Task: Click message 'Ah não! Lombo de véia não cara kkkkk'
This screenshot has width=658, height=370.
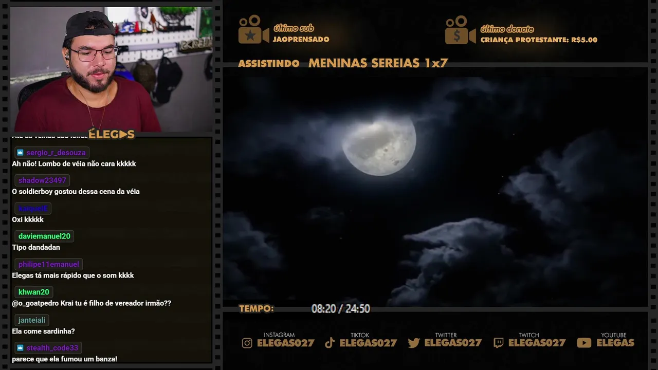Action: pos(74,163)
